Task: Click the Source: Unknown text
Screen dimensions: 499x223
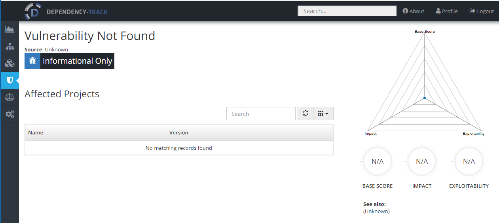Action: (46, 49)
